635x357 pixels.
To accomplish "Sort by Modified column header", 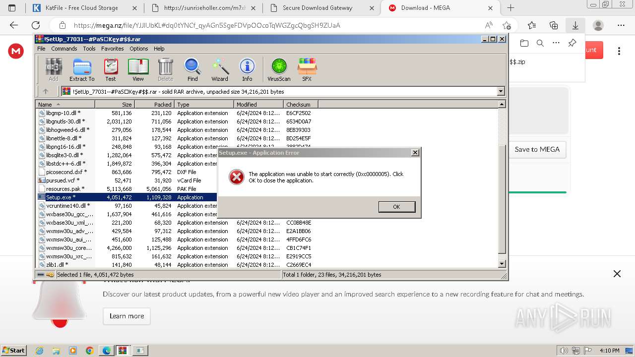I will 258,104.
